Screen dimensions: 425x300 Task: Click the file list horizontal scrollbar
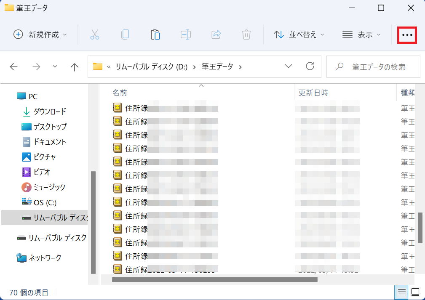pyautogui.click(x=215, y=279)
